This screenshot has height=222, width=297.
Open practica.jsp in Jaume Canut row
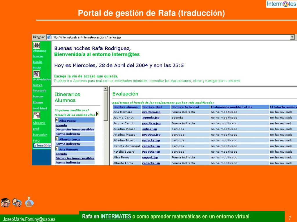pos(151,123)
